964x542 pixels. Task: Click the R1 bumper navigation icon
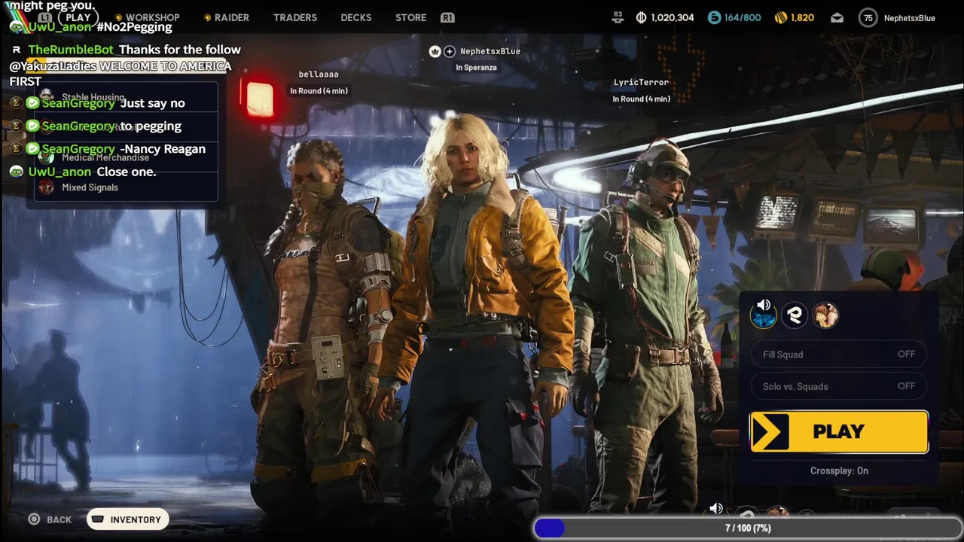(447, 17)
